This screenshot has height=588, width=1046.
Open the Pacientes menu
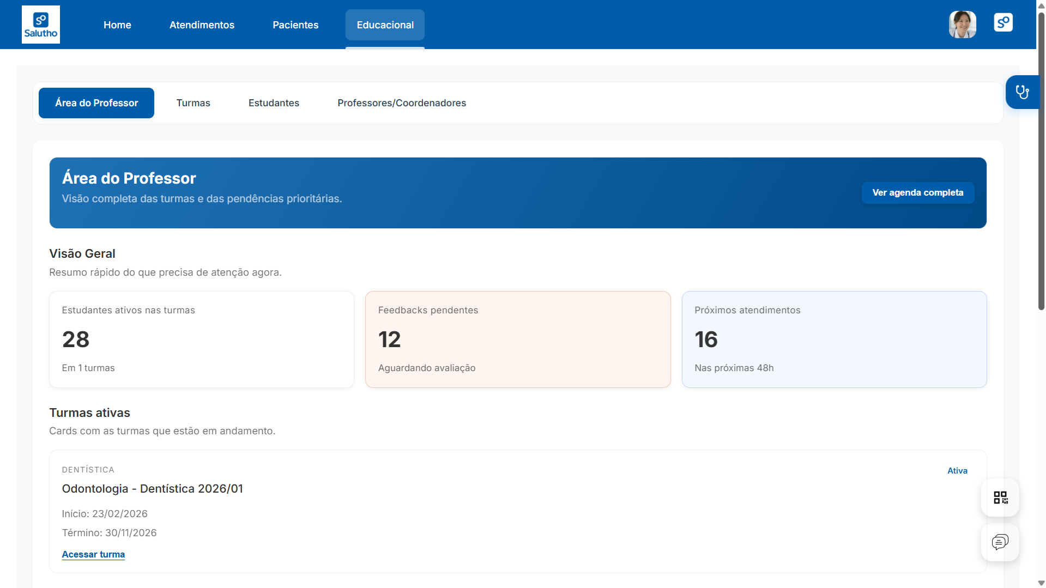coord(295,25)
